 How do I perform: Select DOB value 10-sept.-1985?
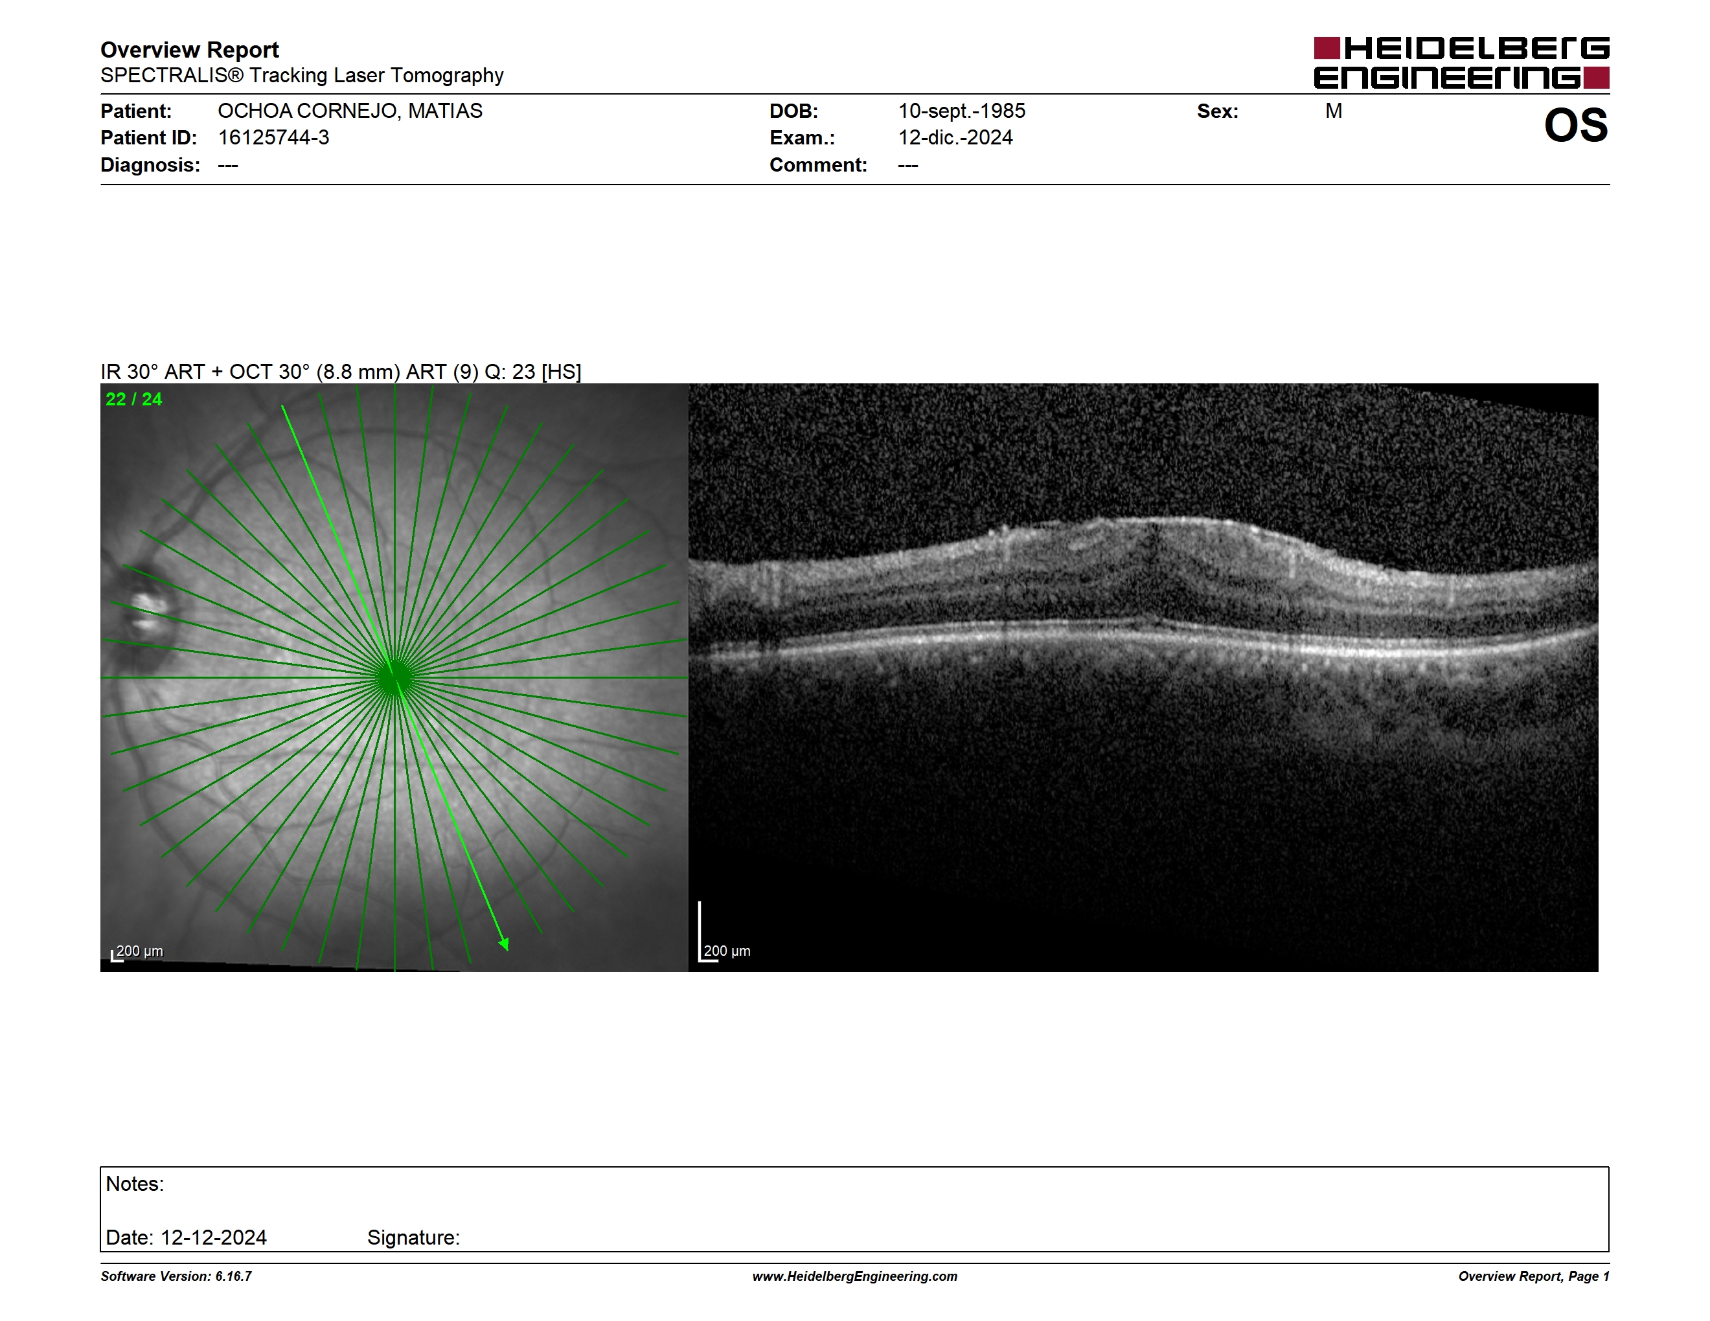coord(961,111)
